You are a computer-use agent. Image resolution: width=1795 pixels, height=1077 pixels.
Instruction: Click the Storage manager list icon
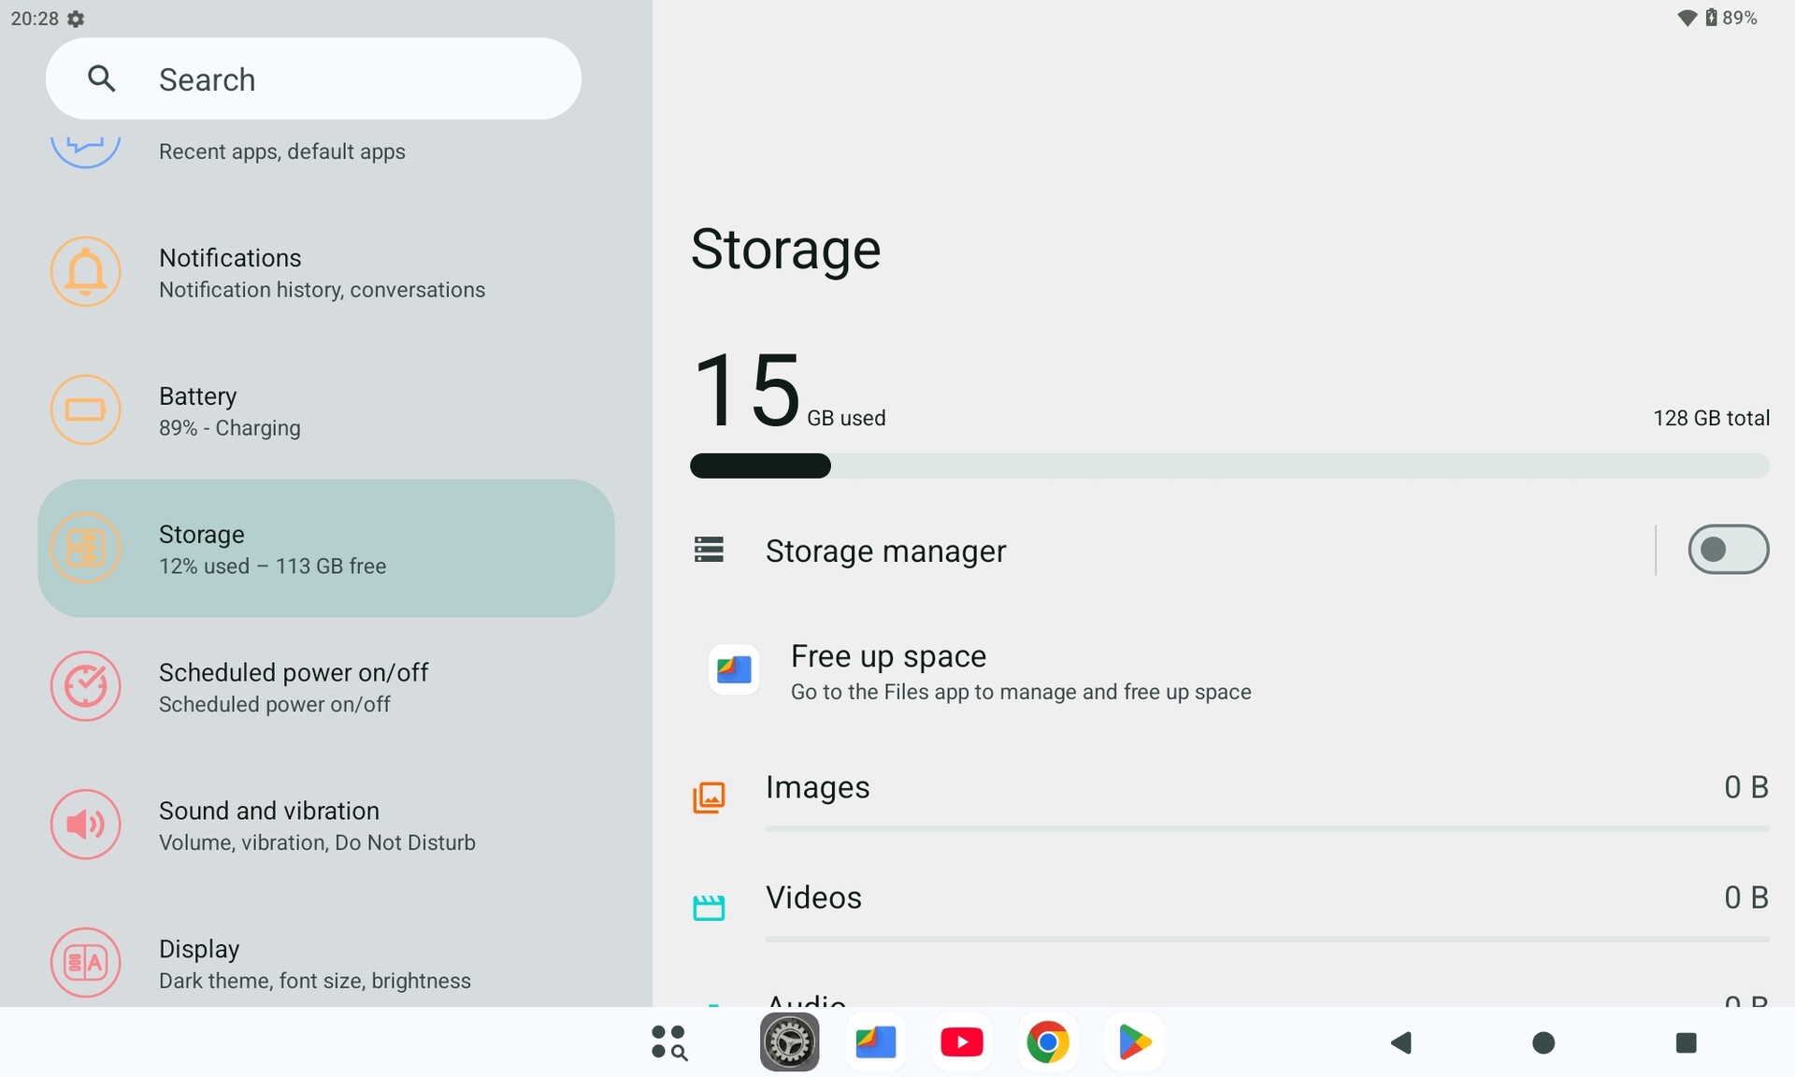click(709, 550)
